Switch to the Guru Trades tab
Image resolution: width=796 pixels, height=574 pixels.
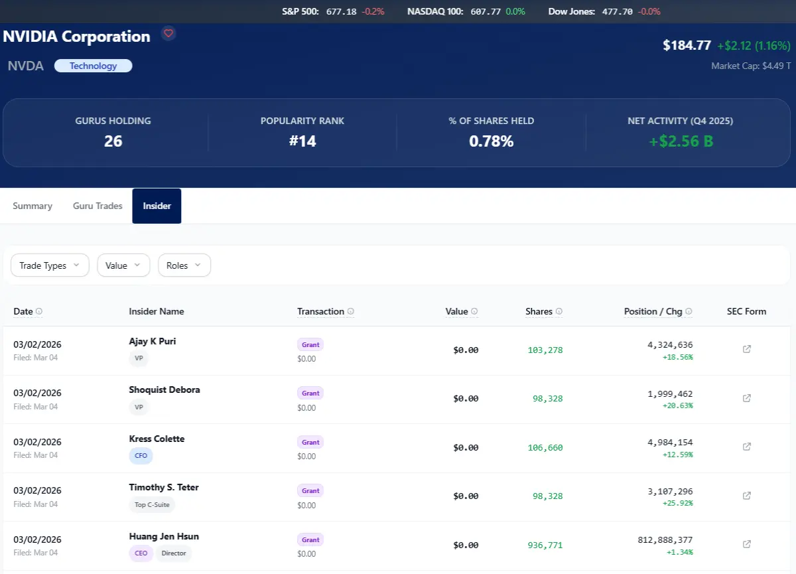[x=98, y=206]
